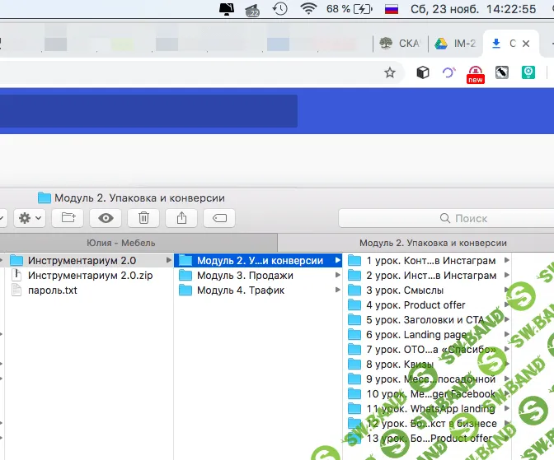Image resolution: width=554 pixels, height=460 pixels.
Task: Expand the Модуль 4. Трафик folder arrow
Action: tap(338, 290)
